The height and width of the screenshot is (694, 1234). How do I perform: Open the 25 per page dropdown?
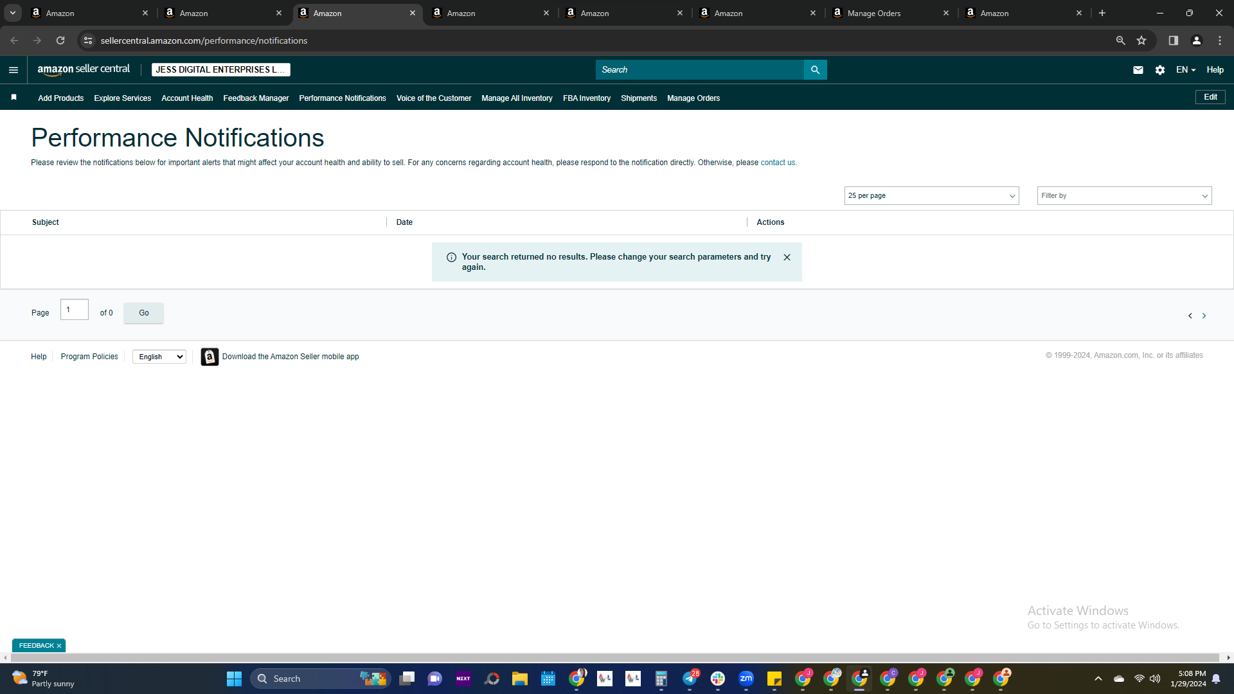[931, 196]
